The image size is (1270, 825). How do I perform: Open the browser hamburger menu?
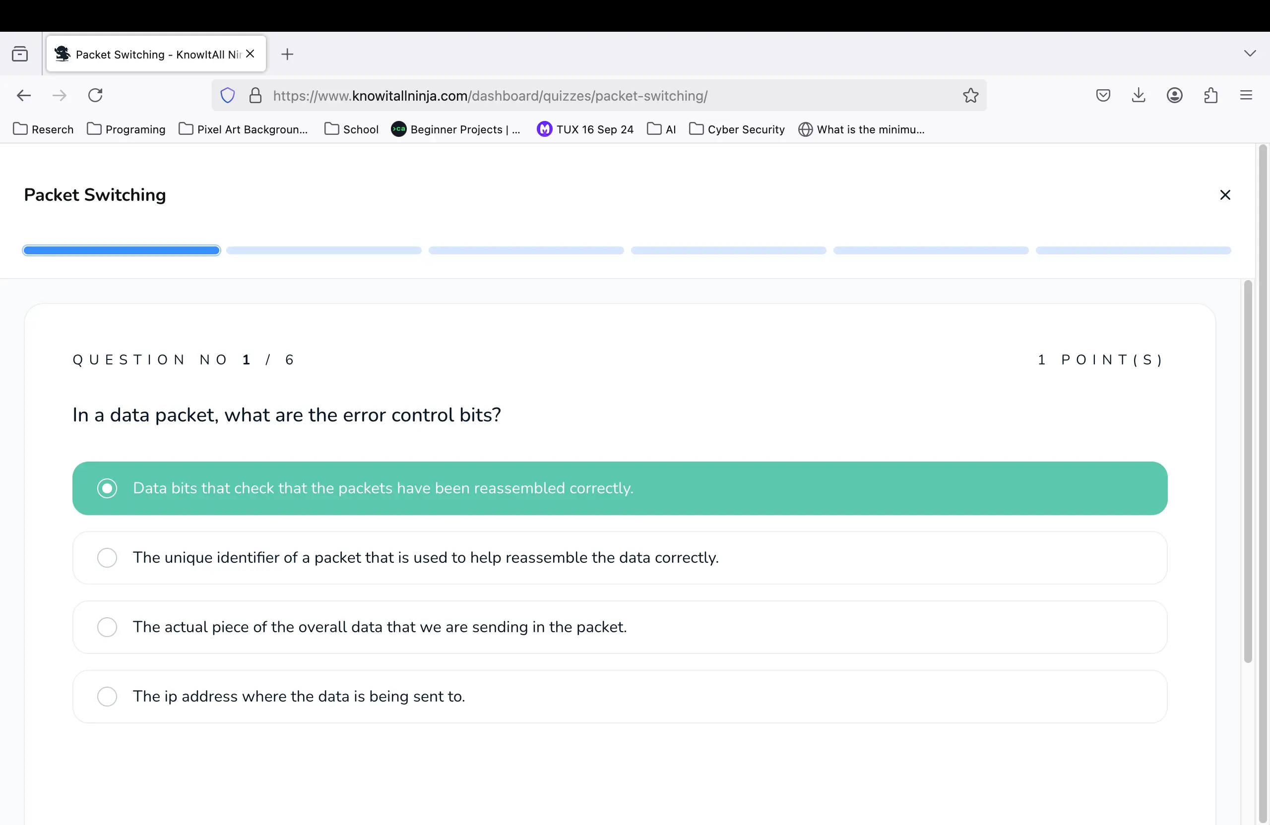pyautogui.click(x=1246, y=95)
